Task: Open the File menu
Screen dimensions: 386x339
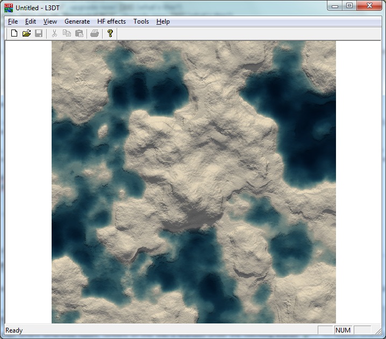Action: point(13,21)
